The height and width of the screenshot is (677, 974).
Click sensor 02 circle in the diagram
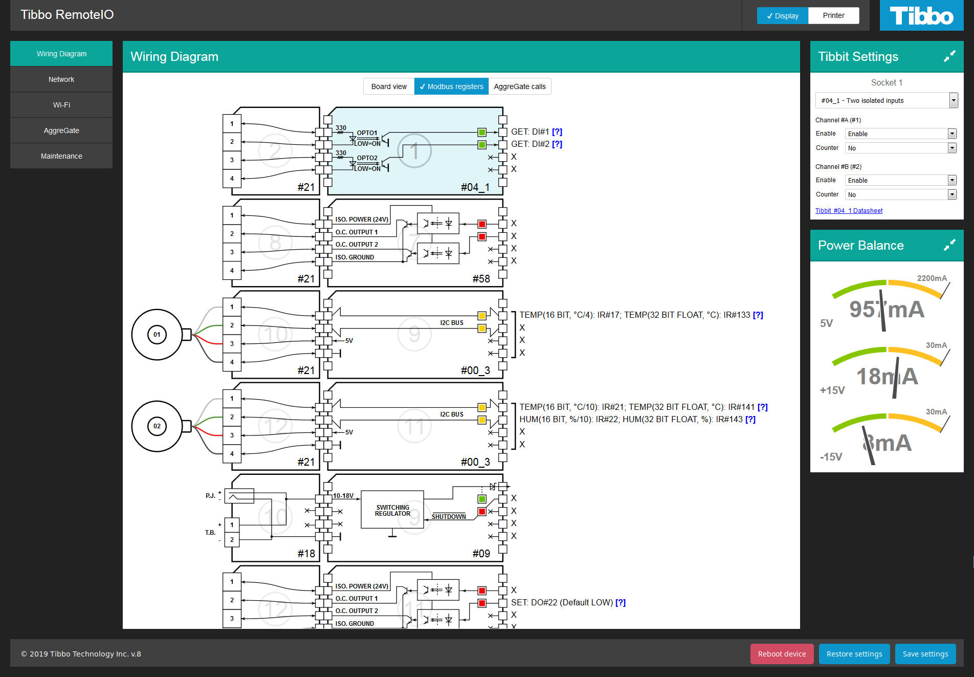point(157,426)
